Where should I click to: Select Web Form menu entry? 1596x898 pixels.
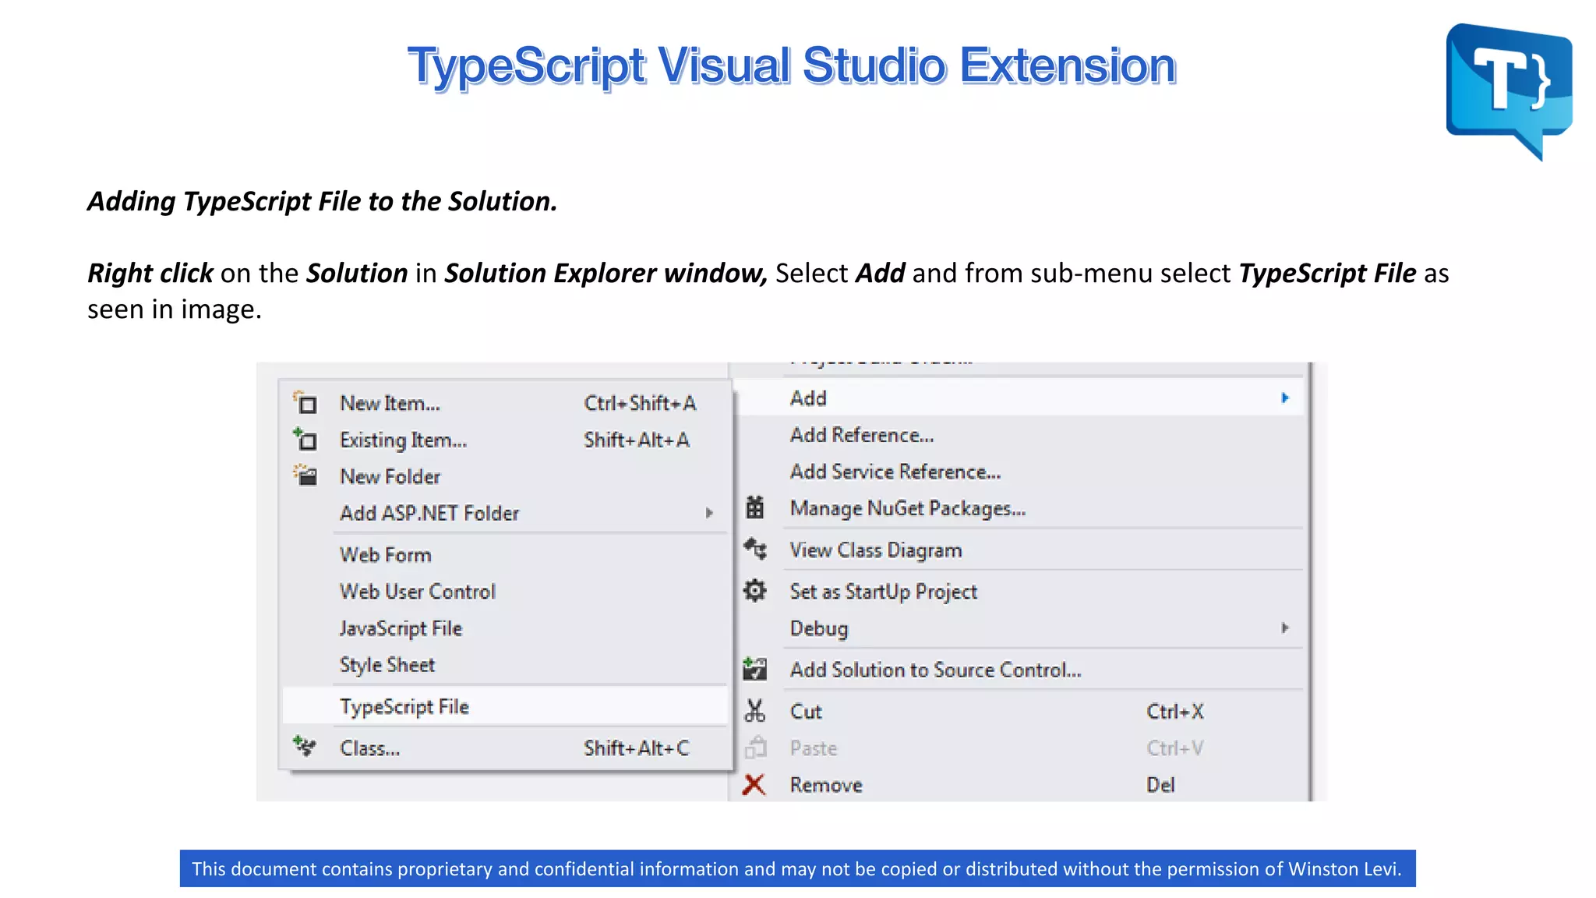click(505, 555)
